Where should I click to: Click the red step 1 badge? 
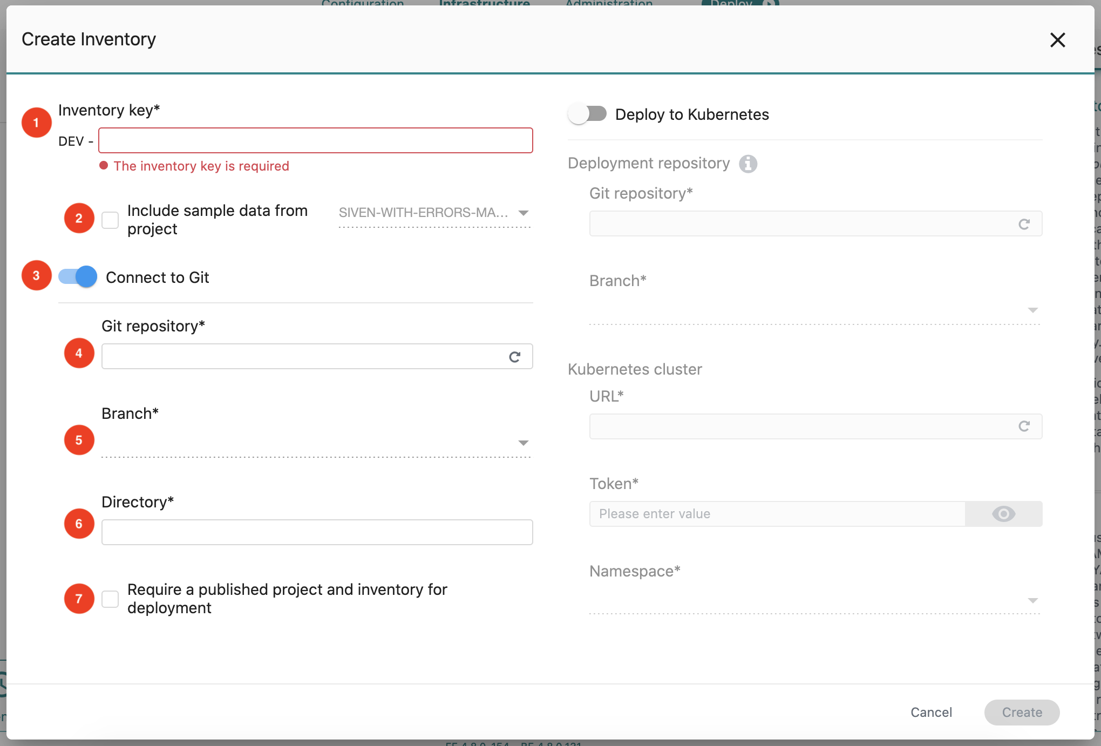pos(36,123)
